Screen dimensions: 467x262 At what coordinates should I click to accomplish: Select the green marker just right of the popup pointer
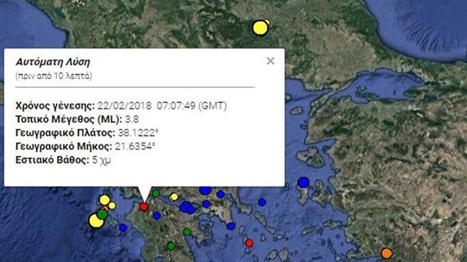[x=156, y=193]
